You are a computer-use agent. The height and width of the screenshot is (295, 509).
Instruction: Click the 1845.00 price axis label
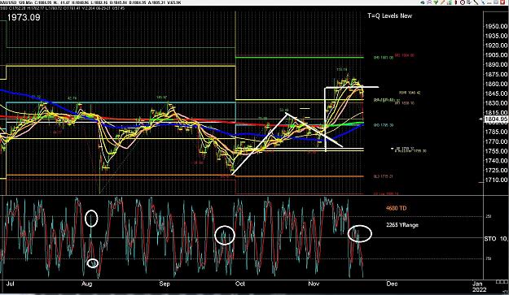[496, 93]
